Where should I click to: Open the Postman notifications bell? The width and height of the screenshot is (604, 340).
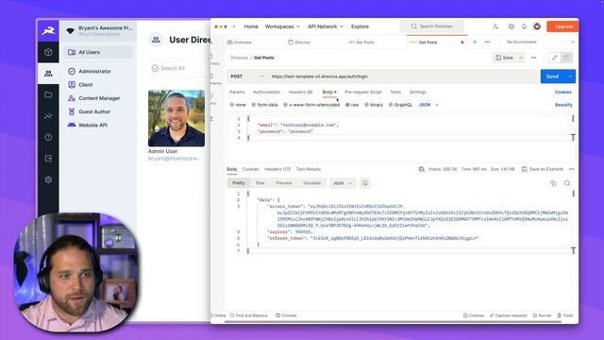click(x=524, y=26)
